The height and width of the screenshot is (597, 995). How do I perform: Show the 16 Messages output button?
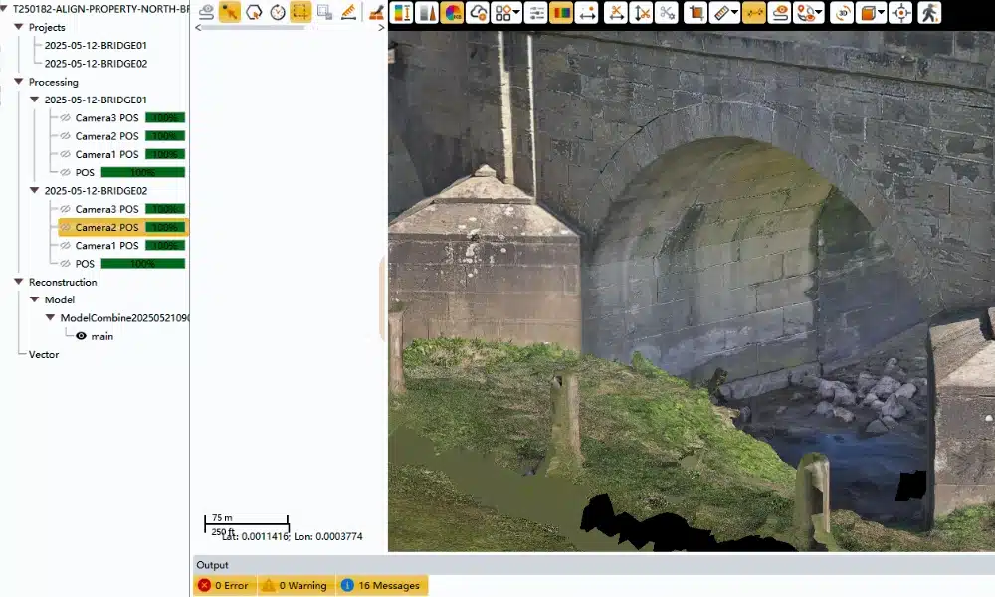(x=382, y=585)
